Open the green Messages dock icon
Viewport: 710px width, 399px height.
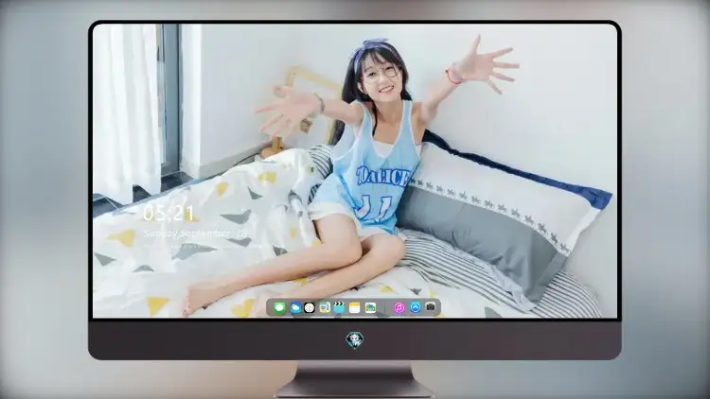(280, 307)
